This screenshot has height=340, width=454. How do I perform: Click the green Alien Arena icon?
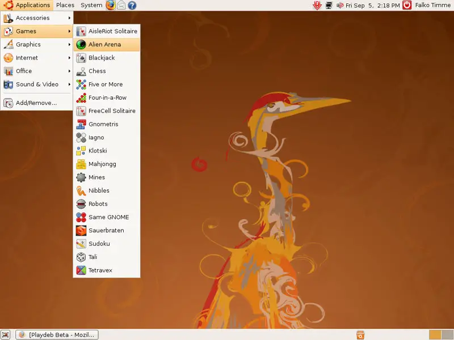click(x=81, y=45)
